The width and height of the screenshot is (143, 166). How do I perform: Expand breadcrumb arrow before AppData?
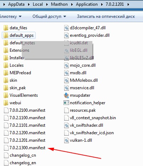pos(4,5)
